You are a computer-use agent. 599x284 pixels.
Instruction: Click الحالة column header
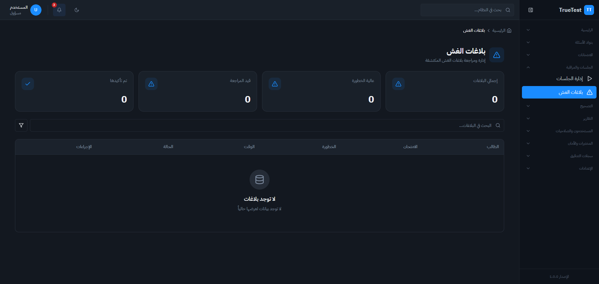tap(168, 147)
